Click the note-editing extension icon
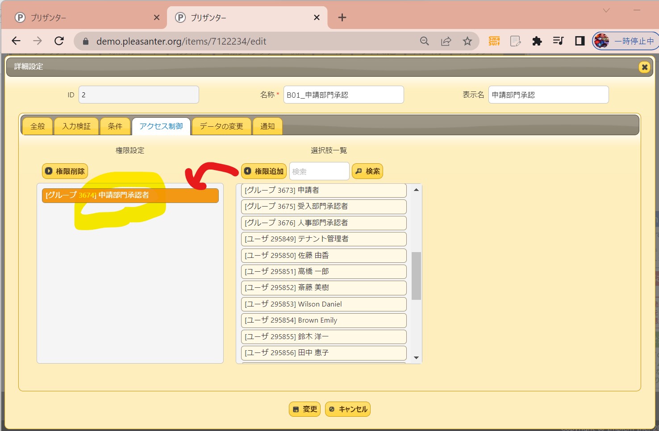Image resolution: width=659 pixels, height=431 pixels. [516, 41]
